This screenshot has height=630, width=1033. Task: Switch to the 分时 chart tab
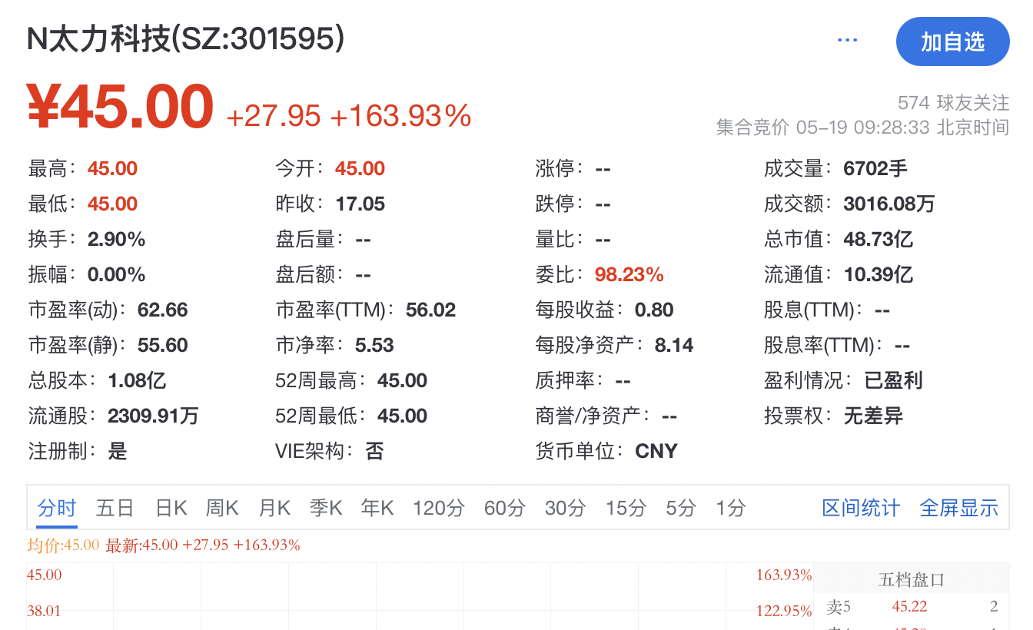(x=57, y=508)
